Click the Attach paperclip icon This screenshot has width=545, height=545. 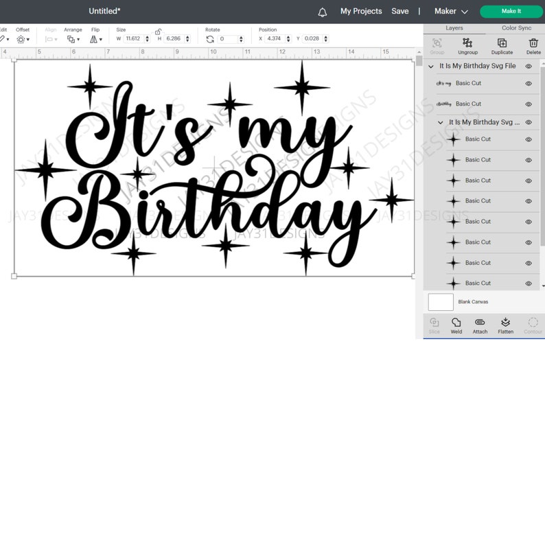tap(480, 322)
